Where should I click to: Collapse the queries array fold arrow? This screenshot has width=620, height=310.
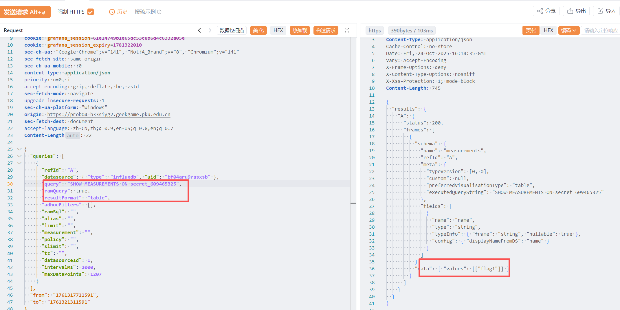(x=19, y=156)
